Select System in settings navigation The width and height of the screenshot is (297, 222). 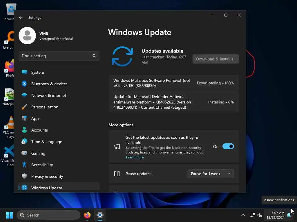59,72
